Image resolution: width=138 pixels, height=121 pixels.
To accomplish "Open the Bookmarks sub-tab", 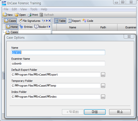I will (40, 27).
